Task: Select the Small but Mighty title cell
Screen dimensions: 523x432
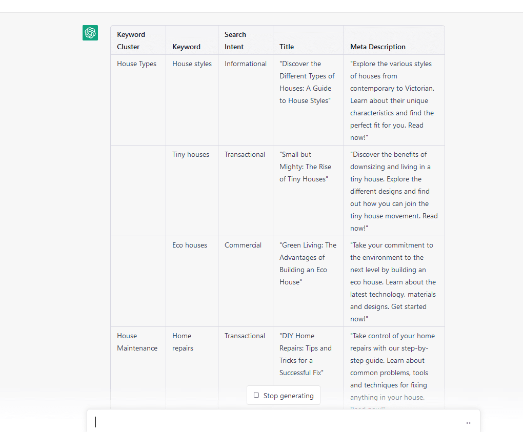Action: (306, 167)
